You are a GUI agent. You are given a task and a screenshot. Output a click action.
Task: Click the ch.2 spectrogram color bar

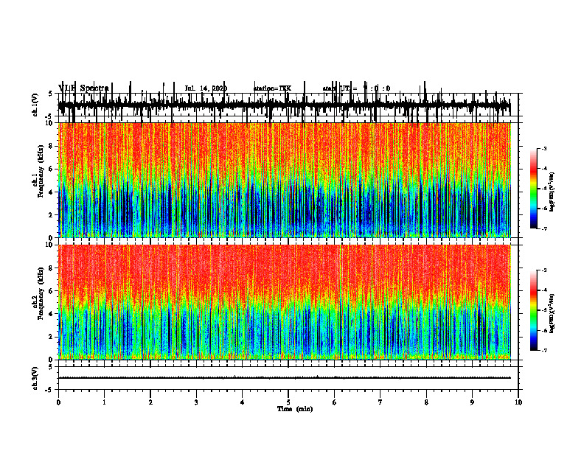(x=534, y=310)
